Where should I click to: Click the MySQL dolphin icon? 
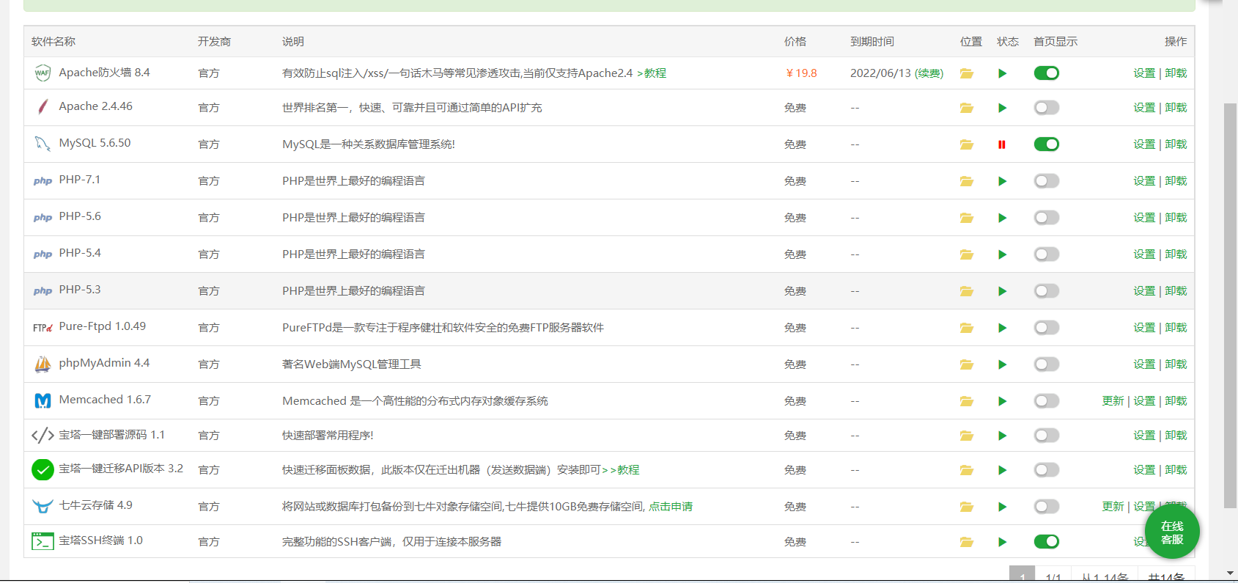[x=43, y=144]
